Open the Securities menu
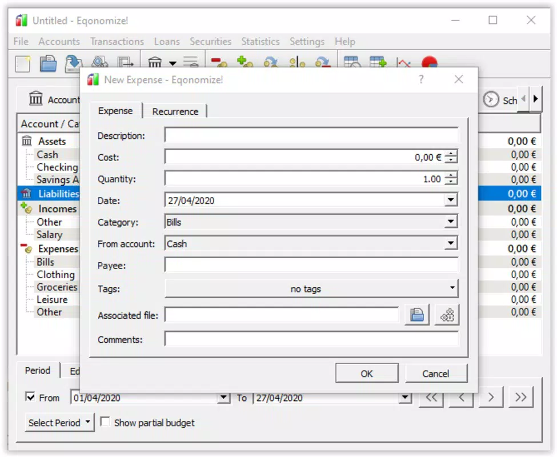 [210, 41]
